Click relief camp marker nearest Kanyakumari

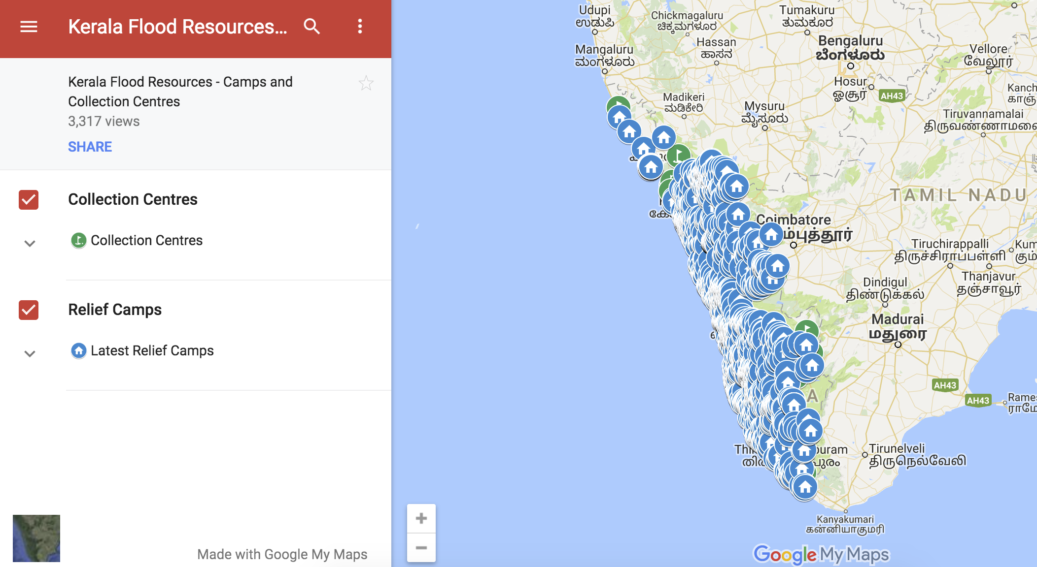pyautogui.click(x=805, y=486)
